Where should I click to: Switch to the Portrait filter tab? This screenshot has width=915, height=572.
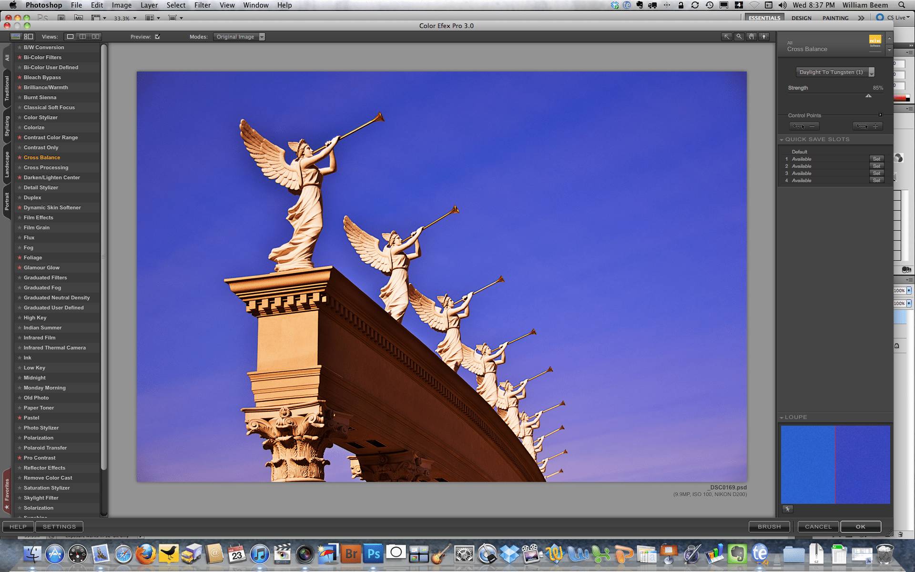point(7,202)
